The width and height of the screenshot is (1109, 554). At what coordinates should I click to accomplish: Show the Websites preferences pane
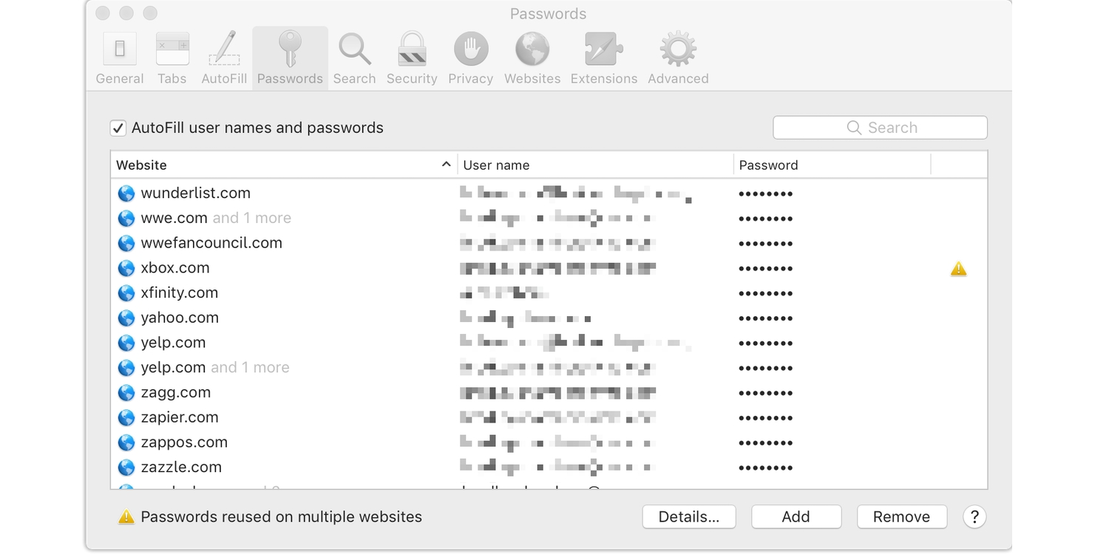tap(532, 58)
